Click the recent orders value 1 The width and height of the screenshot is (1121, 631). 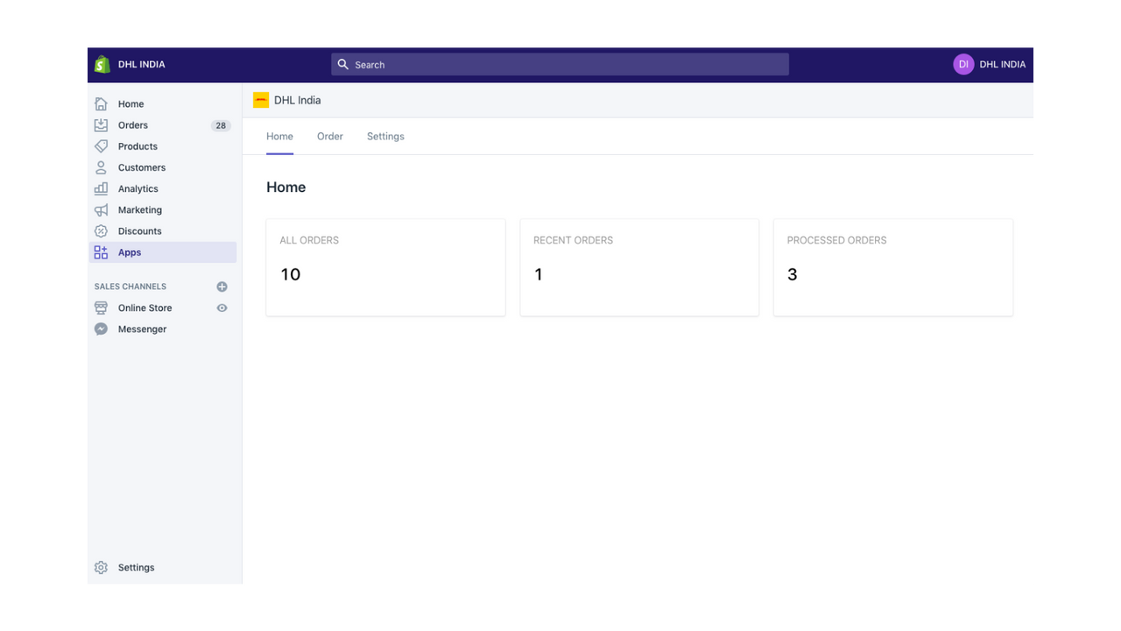click(538, 274)
